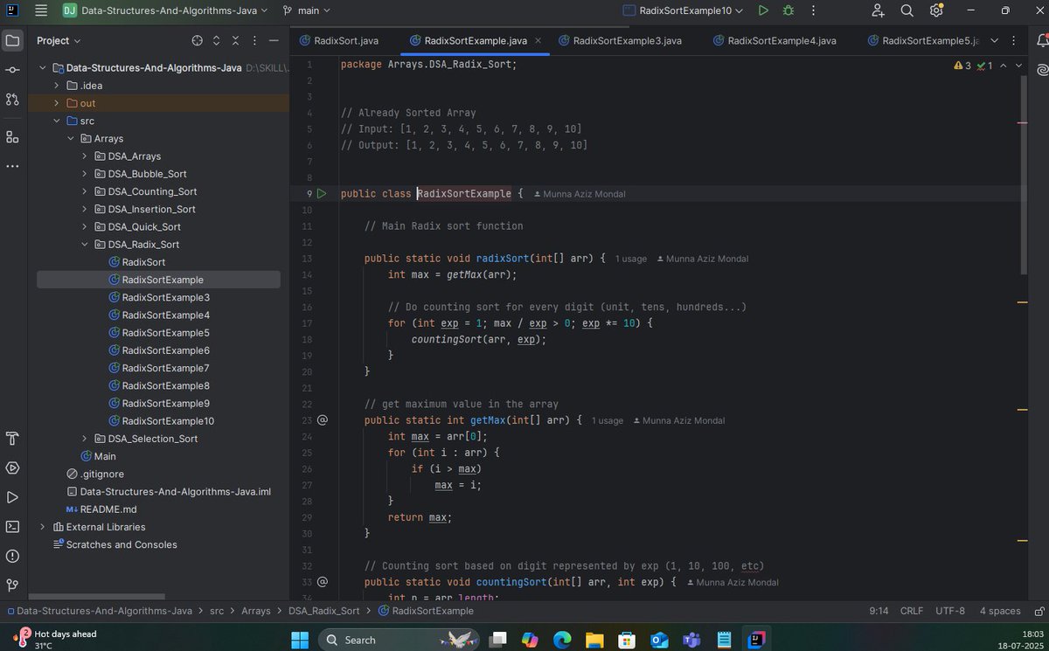1049x651 pixels.
Task: Click the 1 usage link above getMax
Action: [x=607, y=420]
